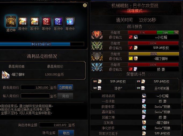Click the 57% red contribution bar segment

tap(142, 33)
